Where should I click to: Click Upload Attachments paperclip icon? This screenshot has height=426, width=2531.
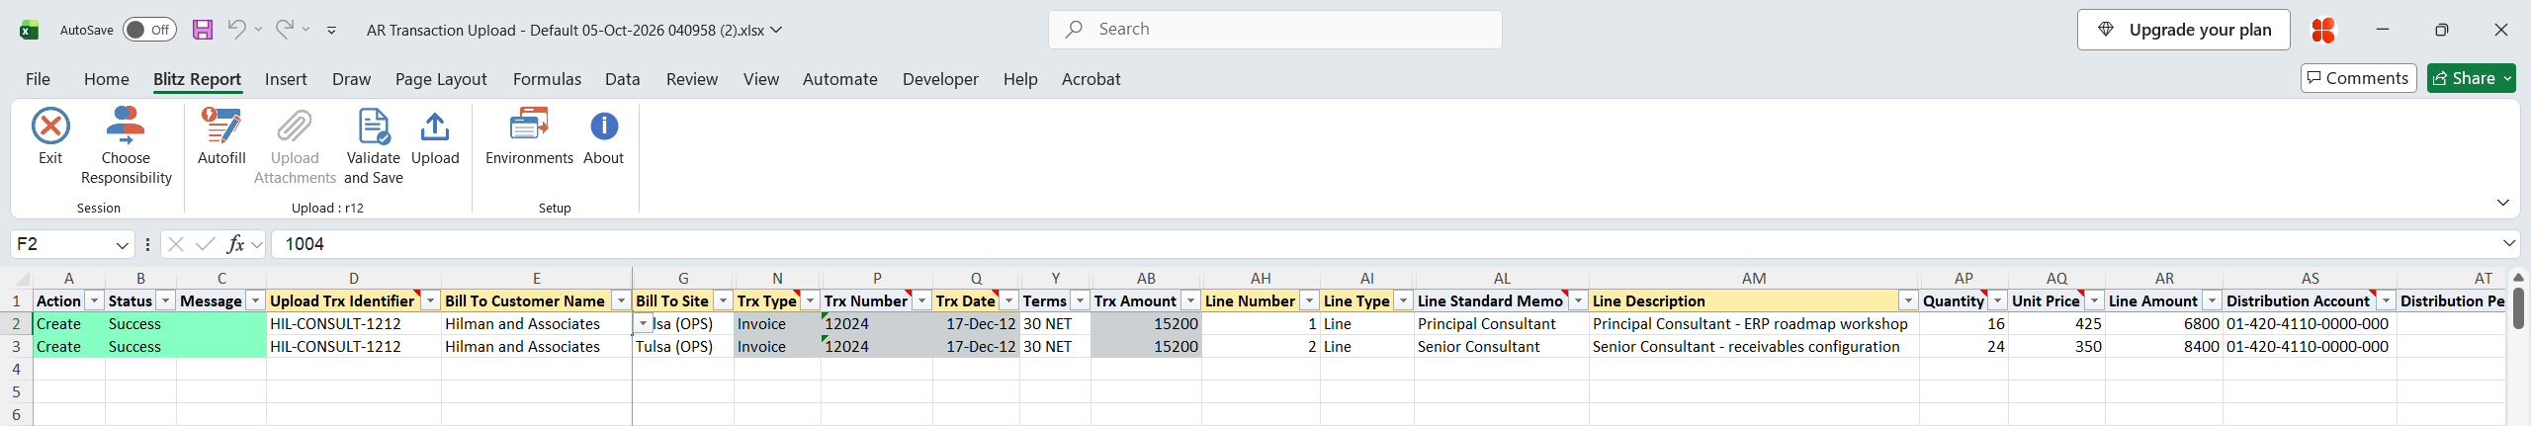pos(295,127)
